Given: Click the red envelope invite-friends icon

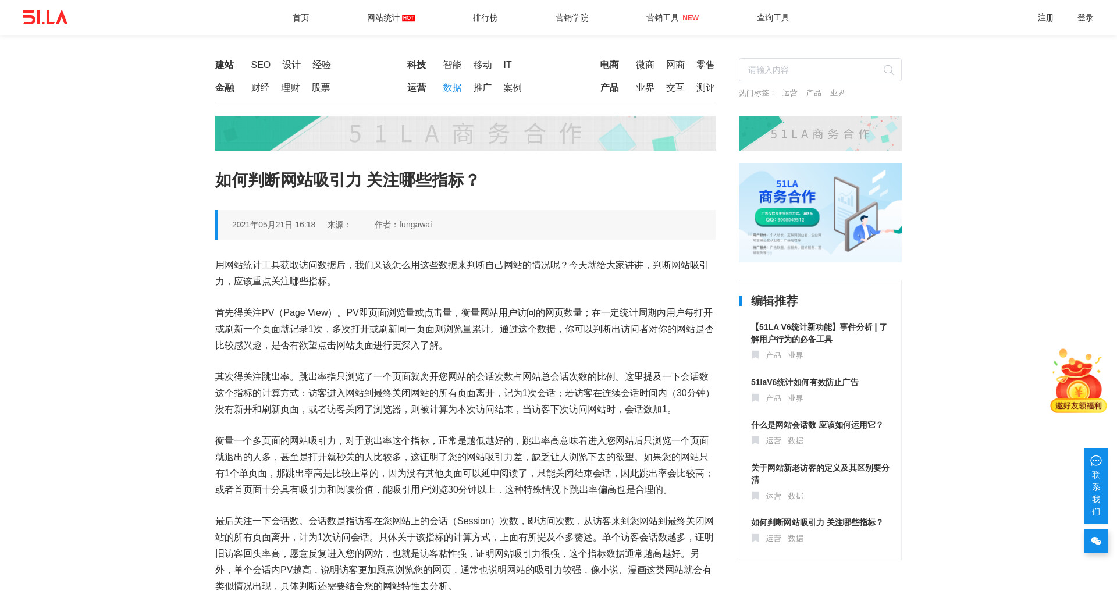Looking at the screenshot, I should click(1078, 381).
